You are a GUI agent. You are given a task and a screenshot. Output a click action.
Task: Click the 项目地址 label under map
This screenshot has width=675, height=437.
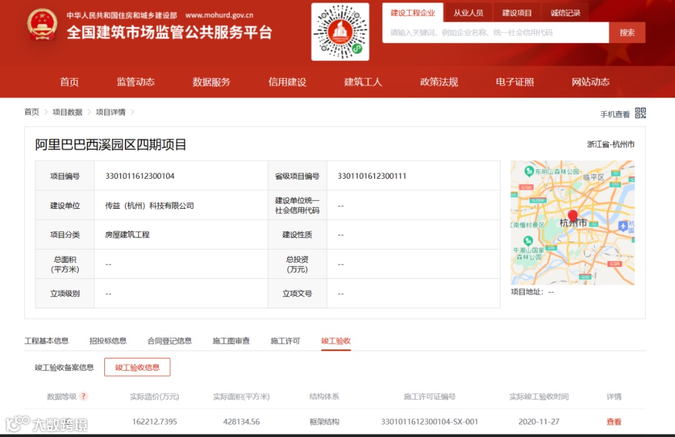coord(526,292)
